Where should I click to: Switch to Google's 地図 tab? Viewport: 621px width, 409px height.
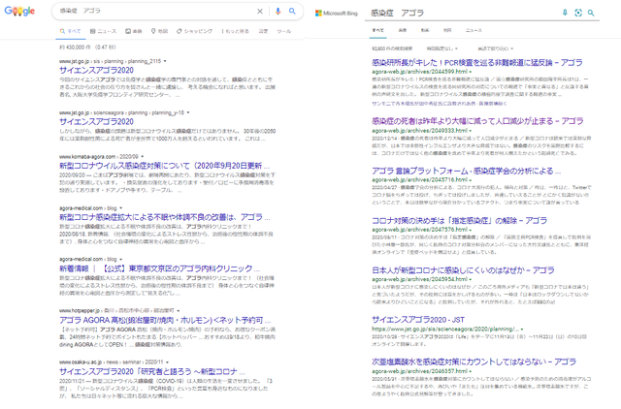(159, 31)
